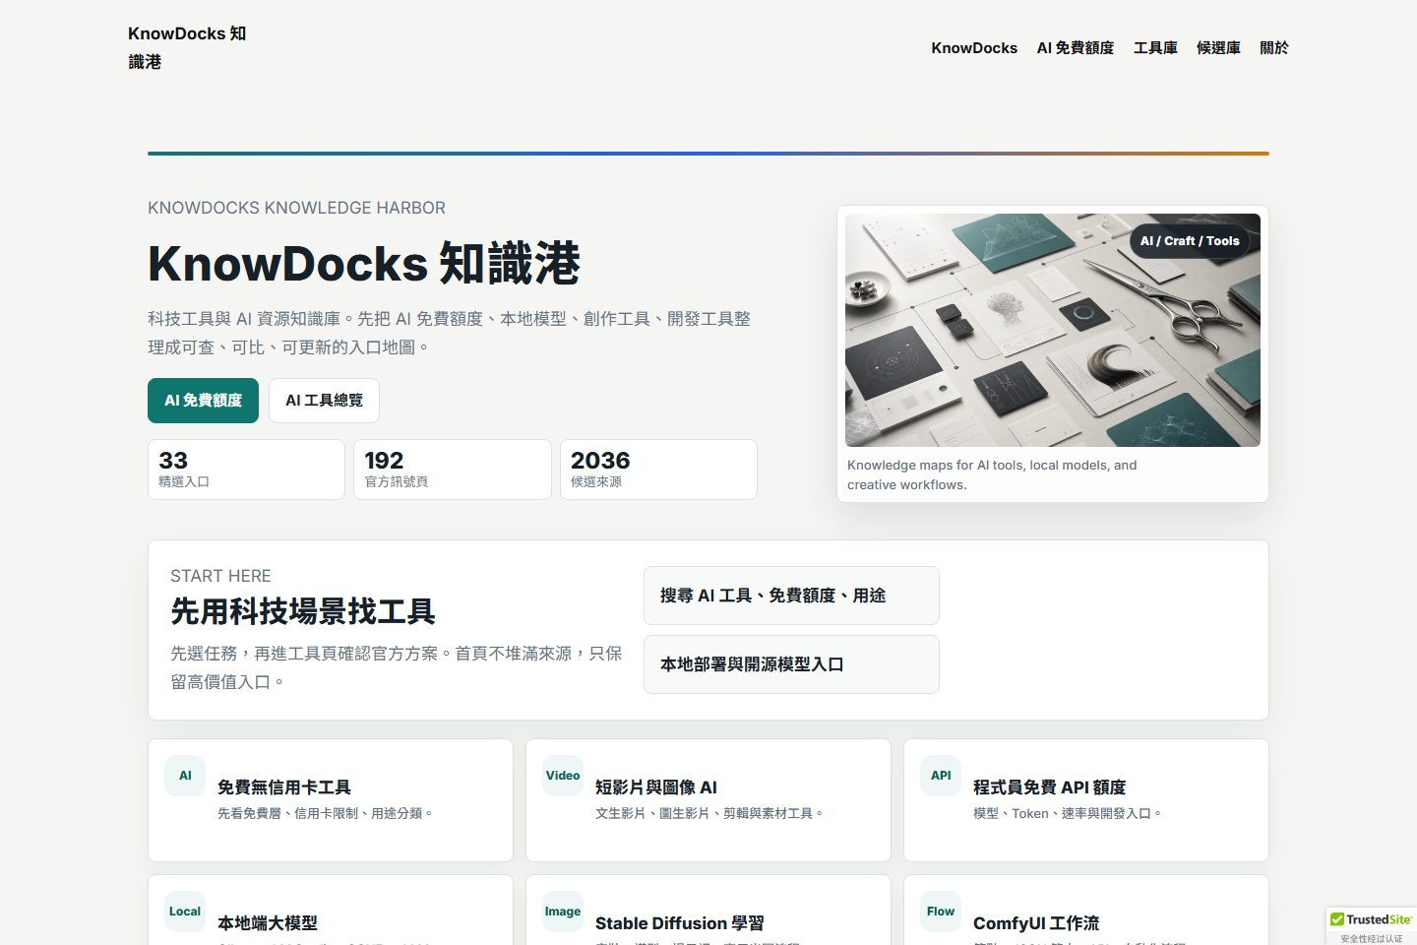Click the Flow icon badge
Viewport: 1417px width, 945px height.
click(941, 912)
